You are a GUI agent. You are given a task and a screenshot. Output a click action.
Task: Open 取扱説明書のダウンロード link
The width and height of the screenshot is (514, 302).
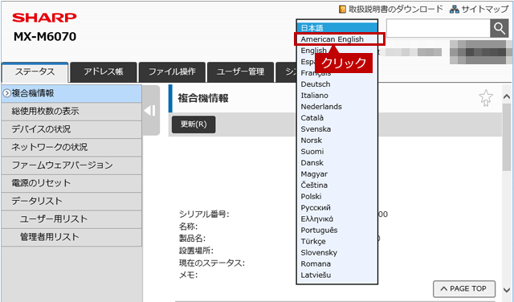(396, 9)
